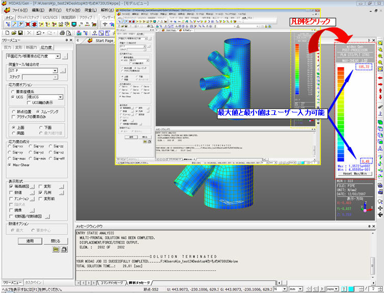Click legend maximum value field 135.72
384x294 pixels.
click(x=364, y=67)
